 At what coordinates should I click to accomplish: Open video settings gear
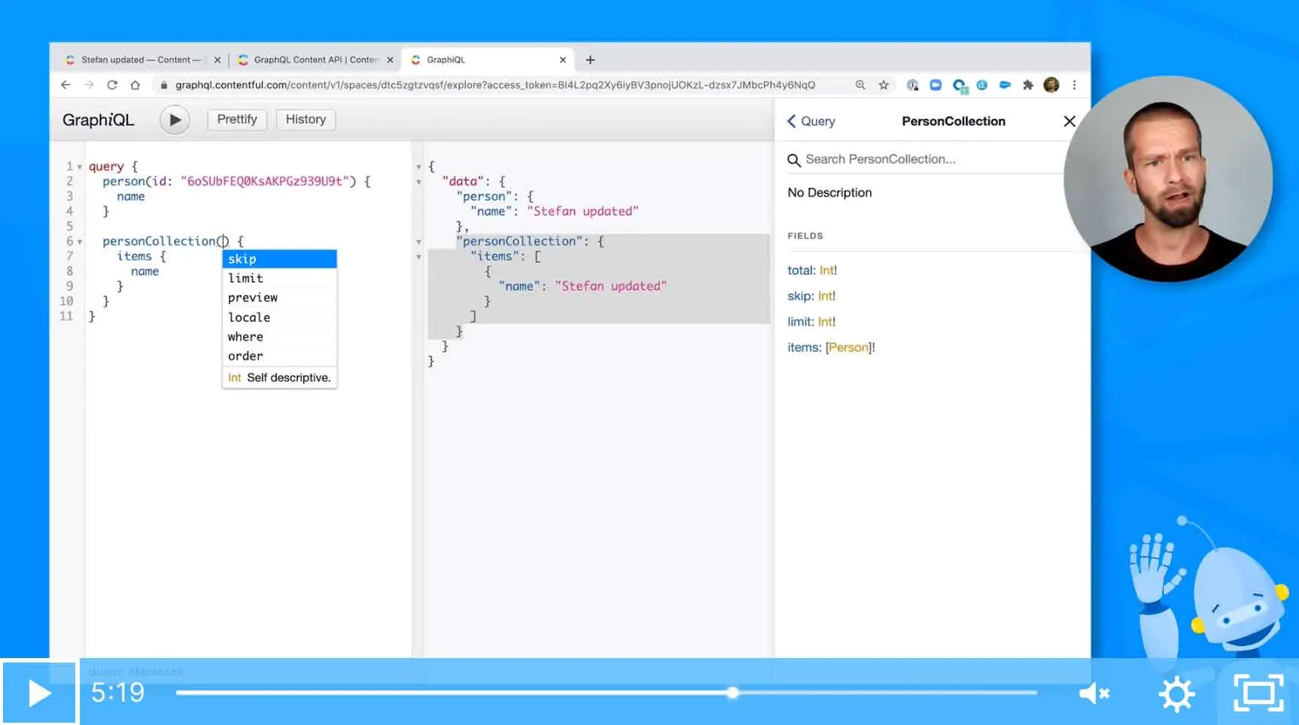pos(1177,693)
